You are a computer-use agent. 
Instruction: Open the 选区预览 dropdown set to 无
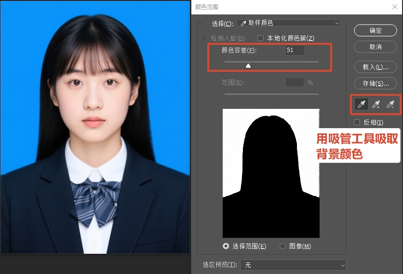pos(293,265)
